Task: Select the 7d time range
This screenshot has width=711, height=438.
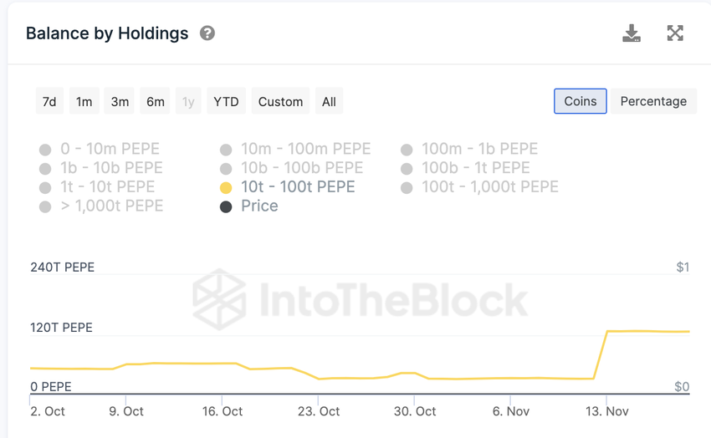Action: pyautogui.click(x=49, y=102)
